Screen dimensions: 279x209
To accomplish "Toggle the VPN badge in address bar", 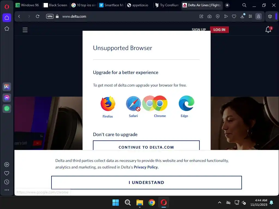I will (50, 16).
